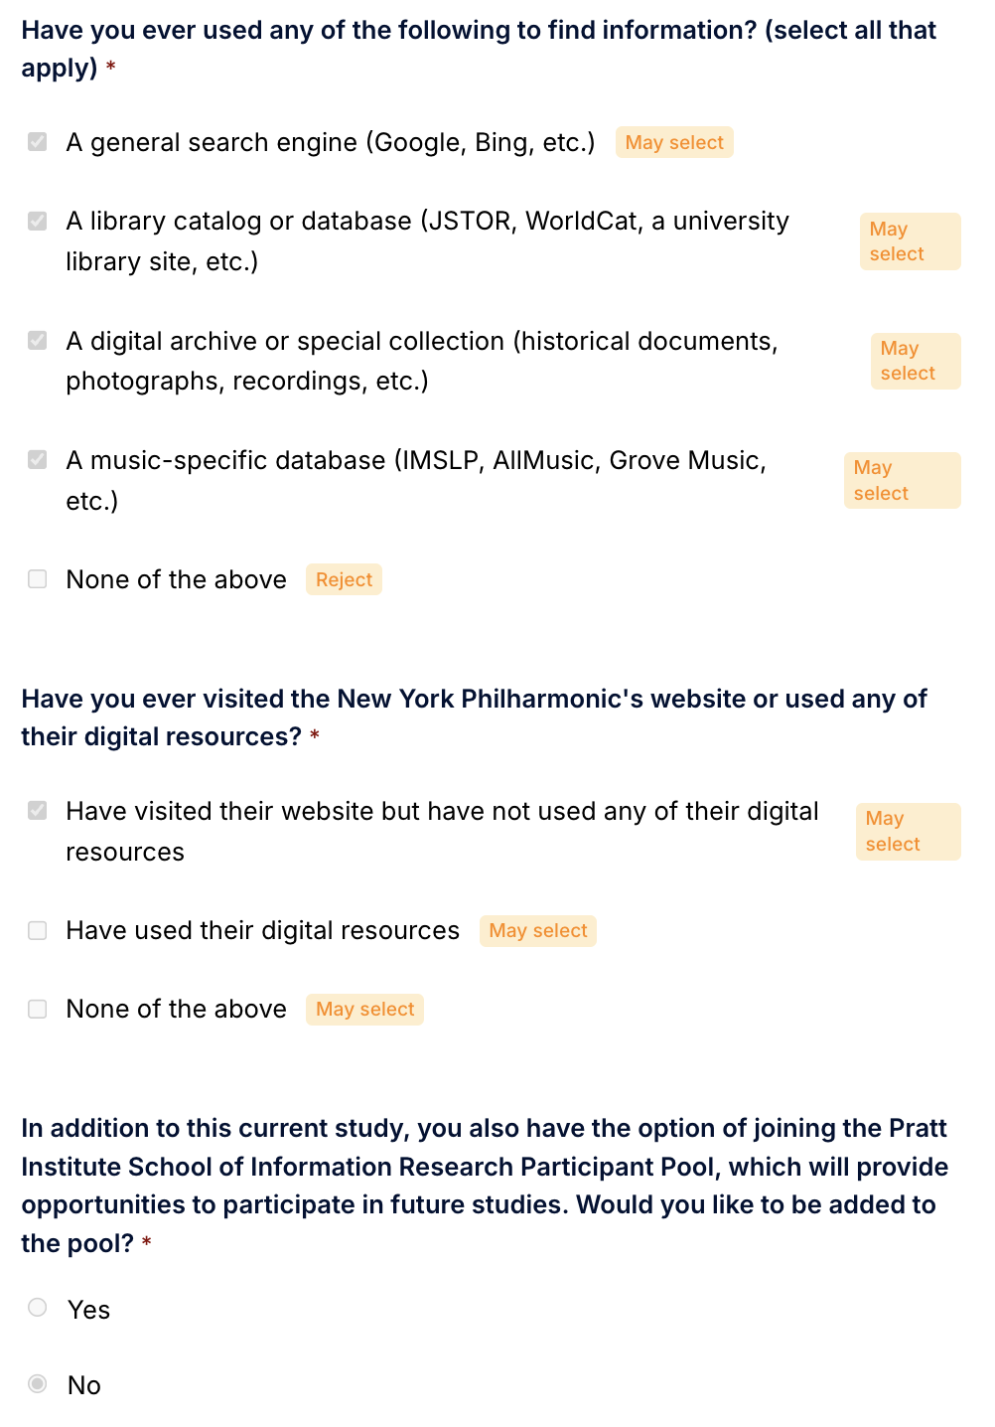
Task: Click the Yes label text for joining the pool
Action: pos(88,1310)
